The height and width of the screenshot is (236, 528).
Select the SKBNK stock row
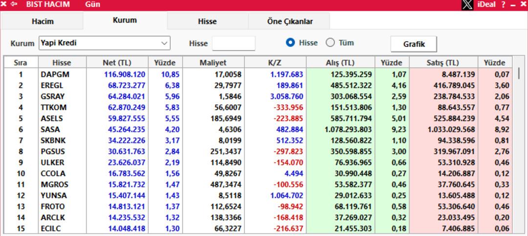(258, 140)
